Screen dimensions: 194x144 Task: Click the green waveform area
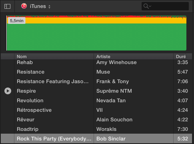96,37
